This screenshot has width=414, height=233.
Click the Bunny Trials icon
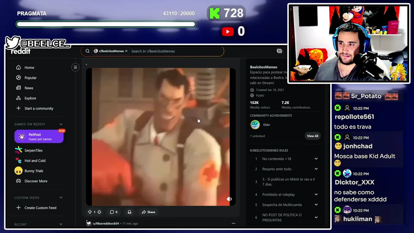click(18, 171)
